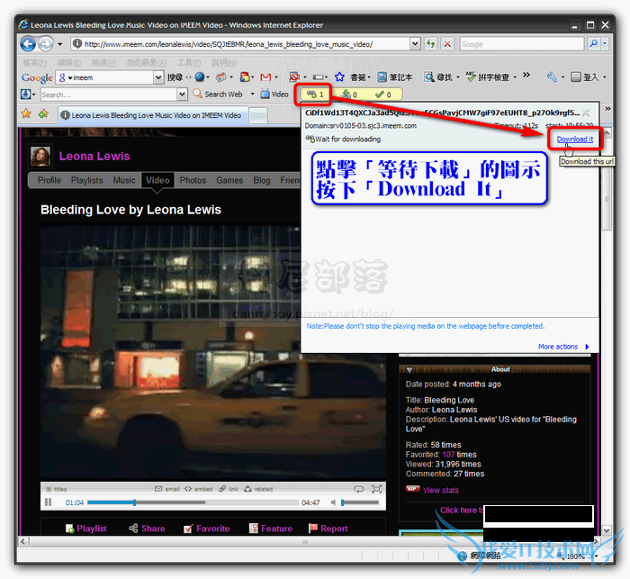The height and width of the screenshot is (579, 630).
Task: Close the download item with the X
Action: 586,113
